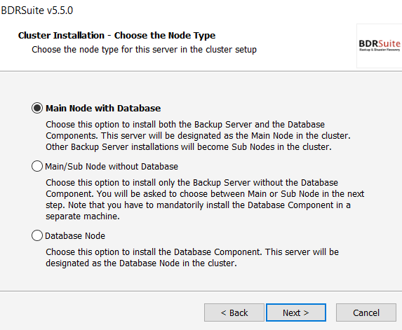Viewport: 402px width, 330px height.
Task: Go back with the < Back button
Action: click(234, 312)
